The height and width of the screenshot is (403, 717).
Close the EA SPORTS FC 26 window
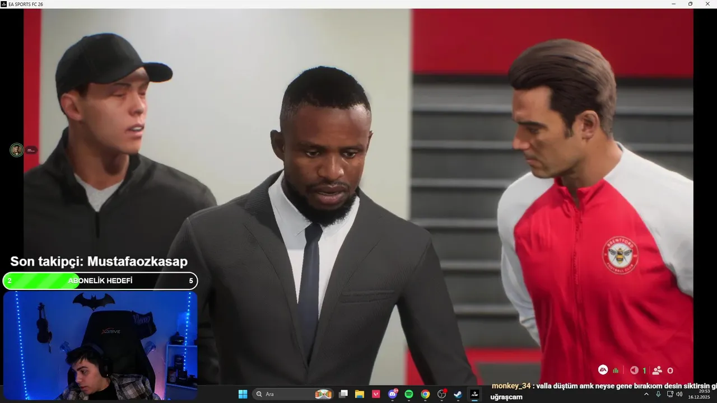pyautogui.click(x=707, y=4)
